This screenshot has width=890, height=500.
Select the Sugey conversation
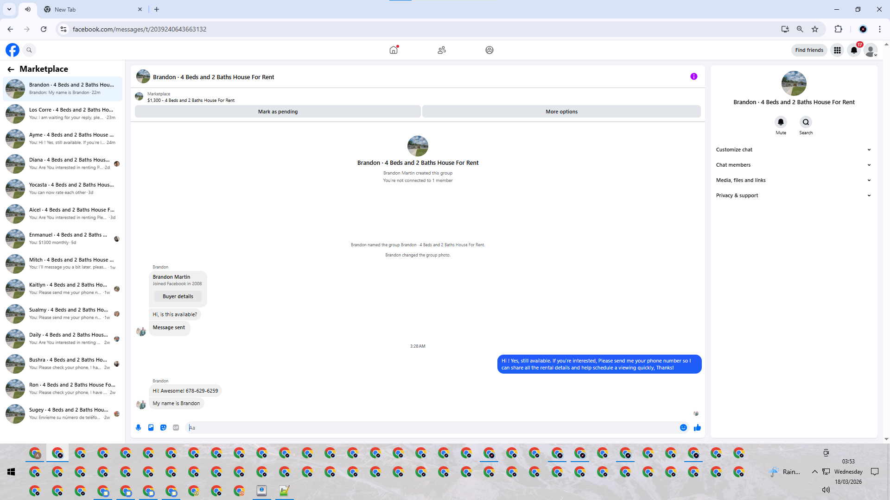(x=63, y=413)
